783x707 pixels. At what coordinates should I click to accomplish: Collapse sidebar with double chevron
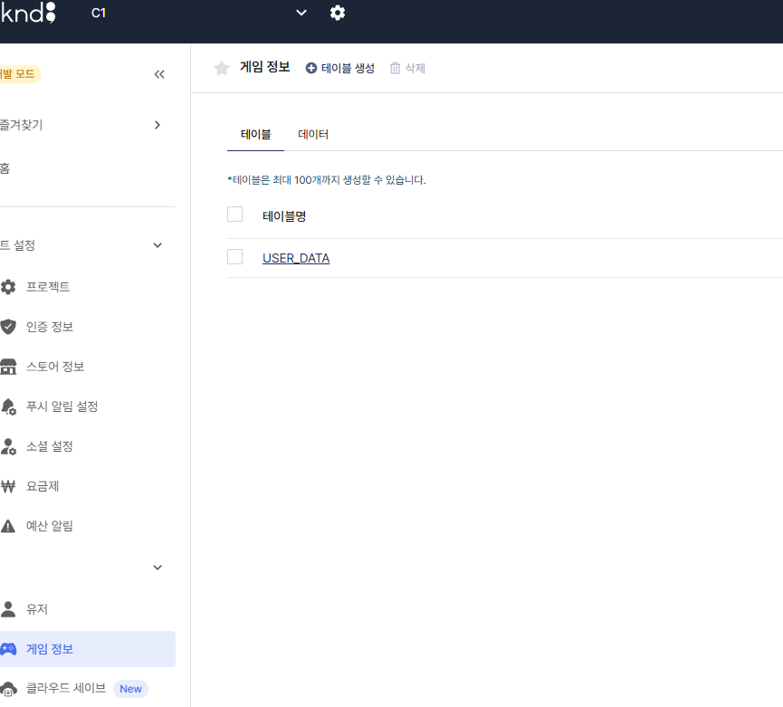pos(159,74)
